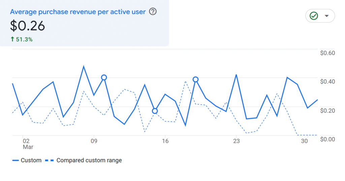This screenshot has width=345, height=181.
Task: Toggle the Compared custom range legend label
Action: (89, 160)
